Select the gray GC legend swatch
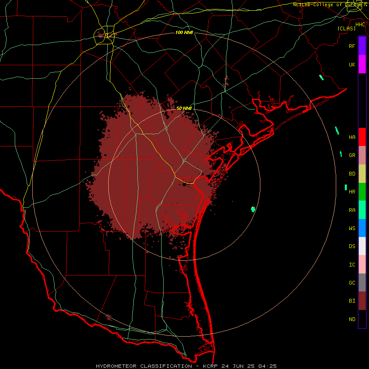This screenshot has height=369, width=369. [362, 282]
